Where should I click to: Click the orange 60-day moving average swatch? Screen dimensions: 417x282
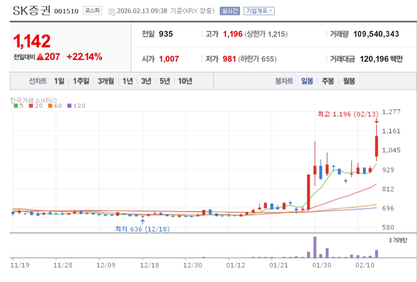pos(50,106)
